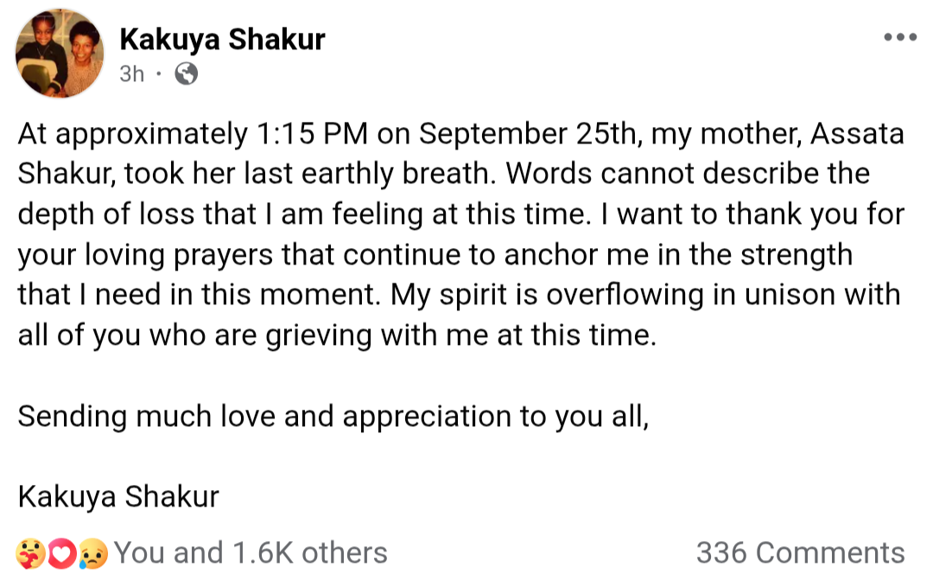Click the care hug reaction emoji
933x574 pixels.
tap(29, 552)
